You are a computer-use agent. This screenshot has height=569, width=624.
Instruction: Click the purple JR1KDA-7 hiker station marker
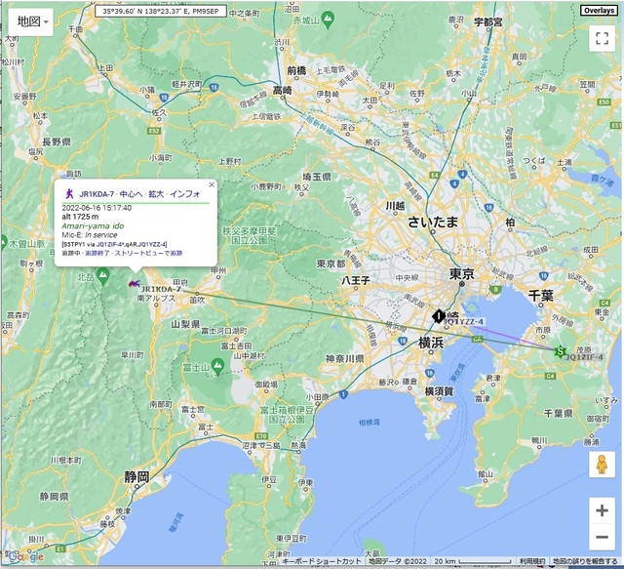134,283
